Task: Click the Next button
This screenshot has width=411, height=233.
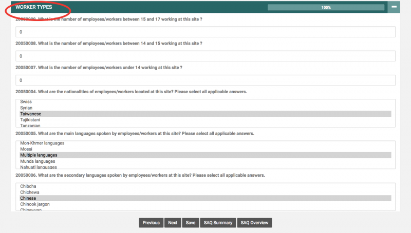Action: coord(173,223)
